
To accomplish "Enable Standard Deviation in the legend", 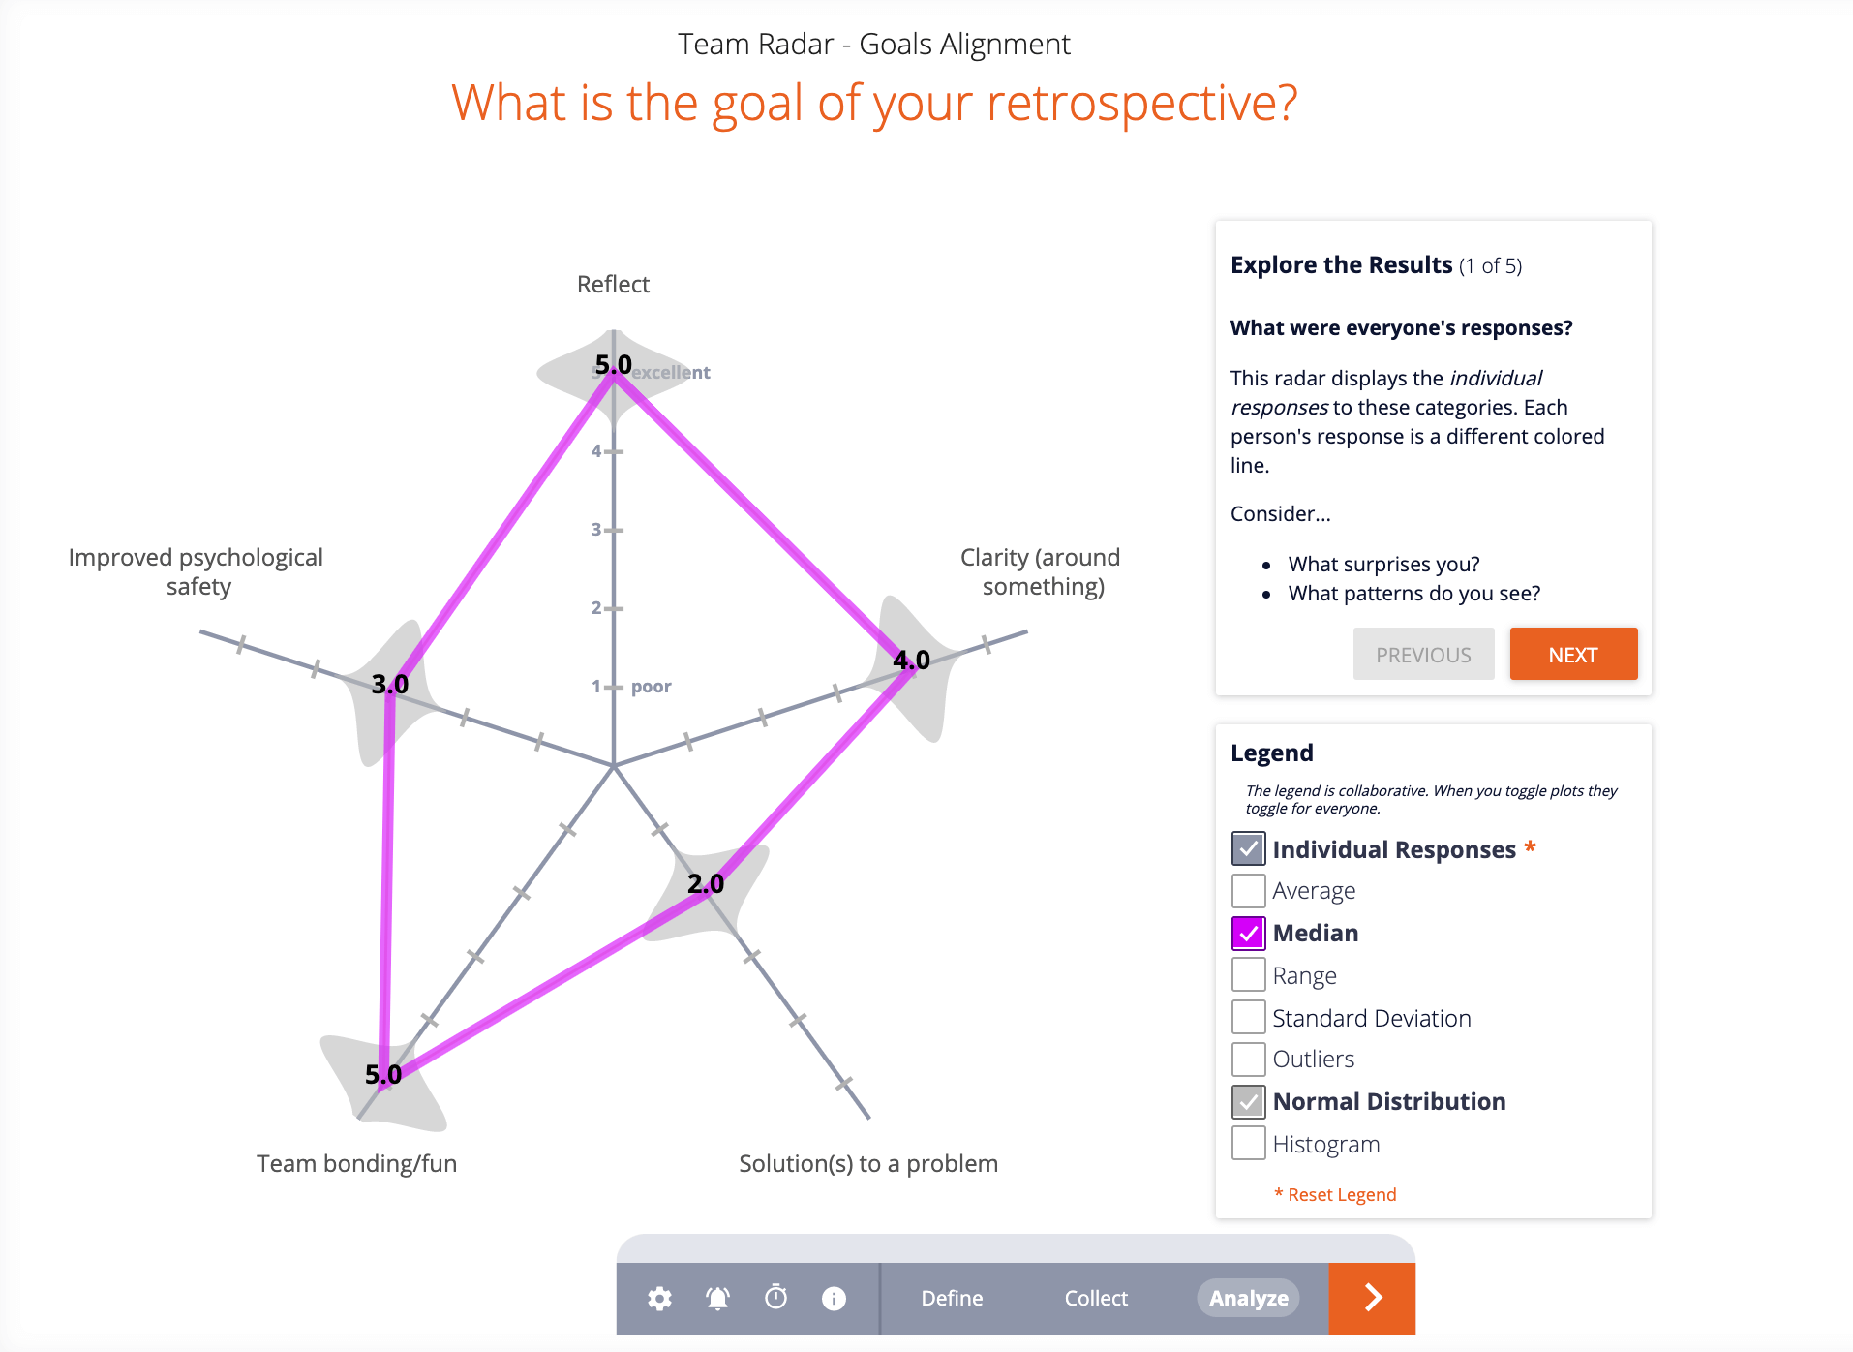I will coord(1248,1017).
